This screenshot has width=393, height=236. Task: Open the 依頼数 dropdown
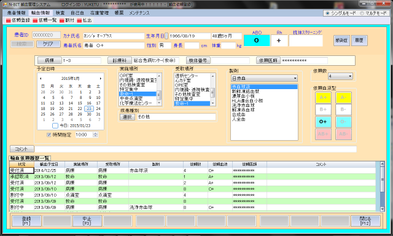pyautogui.click(x=350, y=76)
